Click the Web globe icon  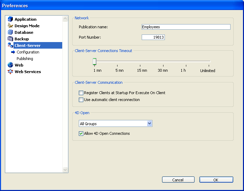[10, 65]
